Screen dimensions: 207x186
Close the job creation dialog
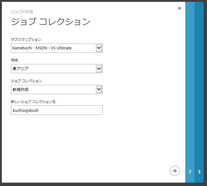(x=179, y=8)
